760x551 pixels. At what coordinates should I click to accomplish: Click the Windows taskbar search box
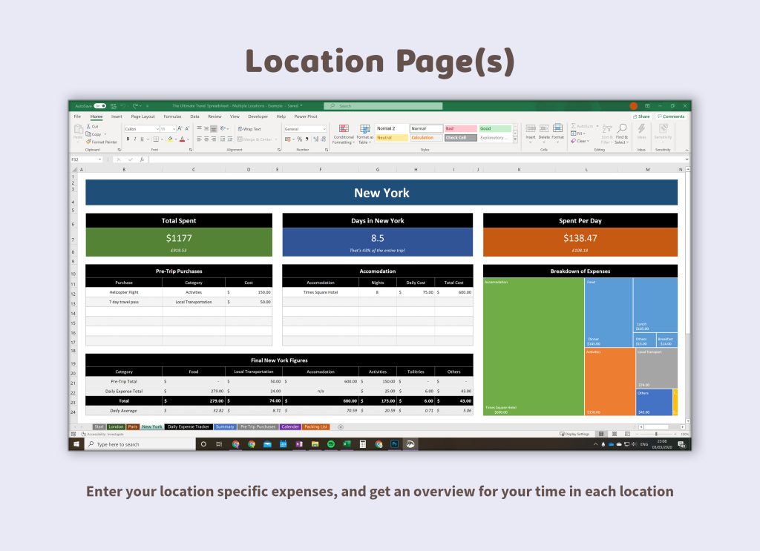[x=136, y=444]
